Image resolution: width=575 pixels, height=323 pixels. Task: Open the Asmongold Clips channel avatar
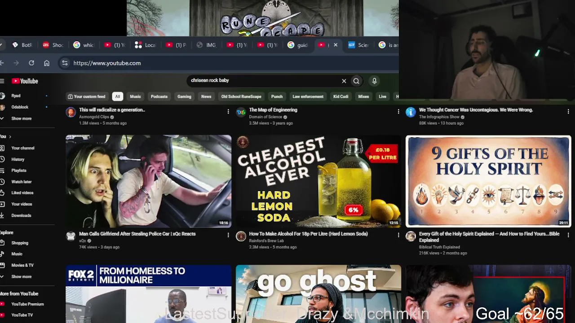[x=71, y=112]
